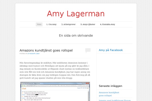
Task: Click the comment bubble icon beside post title
Action: [x=88, y=50]
